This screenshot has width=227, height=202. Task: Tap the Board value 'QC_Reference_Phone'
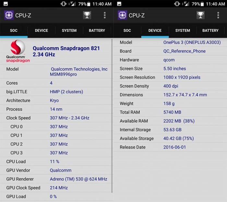pyautogui.click(x=185, y=51)
